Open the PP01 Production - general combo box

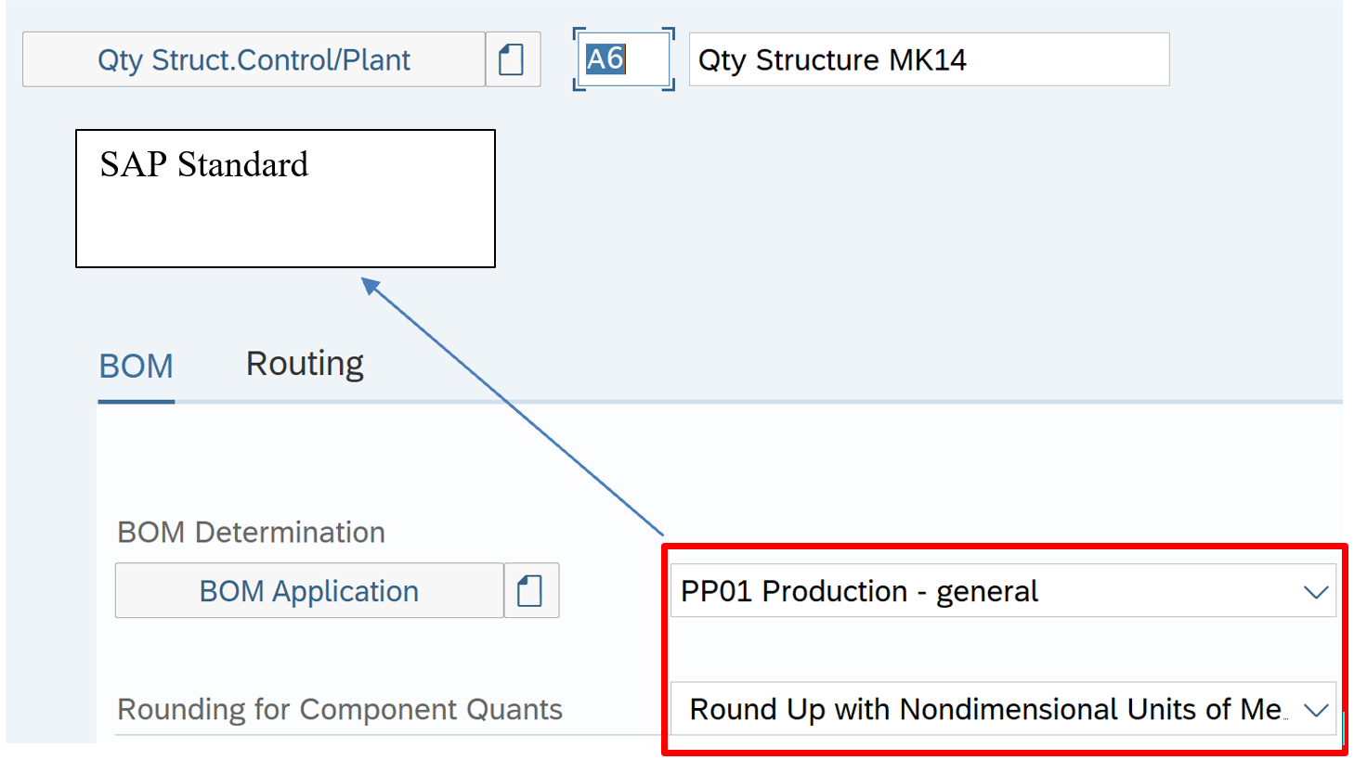tap(984, 591)
